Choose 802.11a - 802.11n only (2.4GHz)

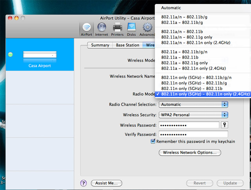203,68
